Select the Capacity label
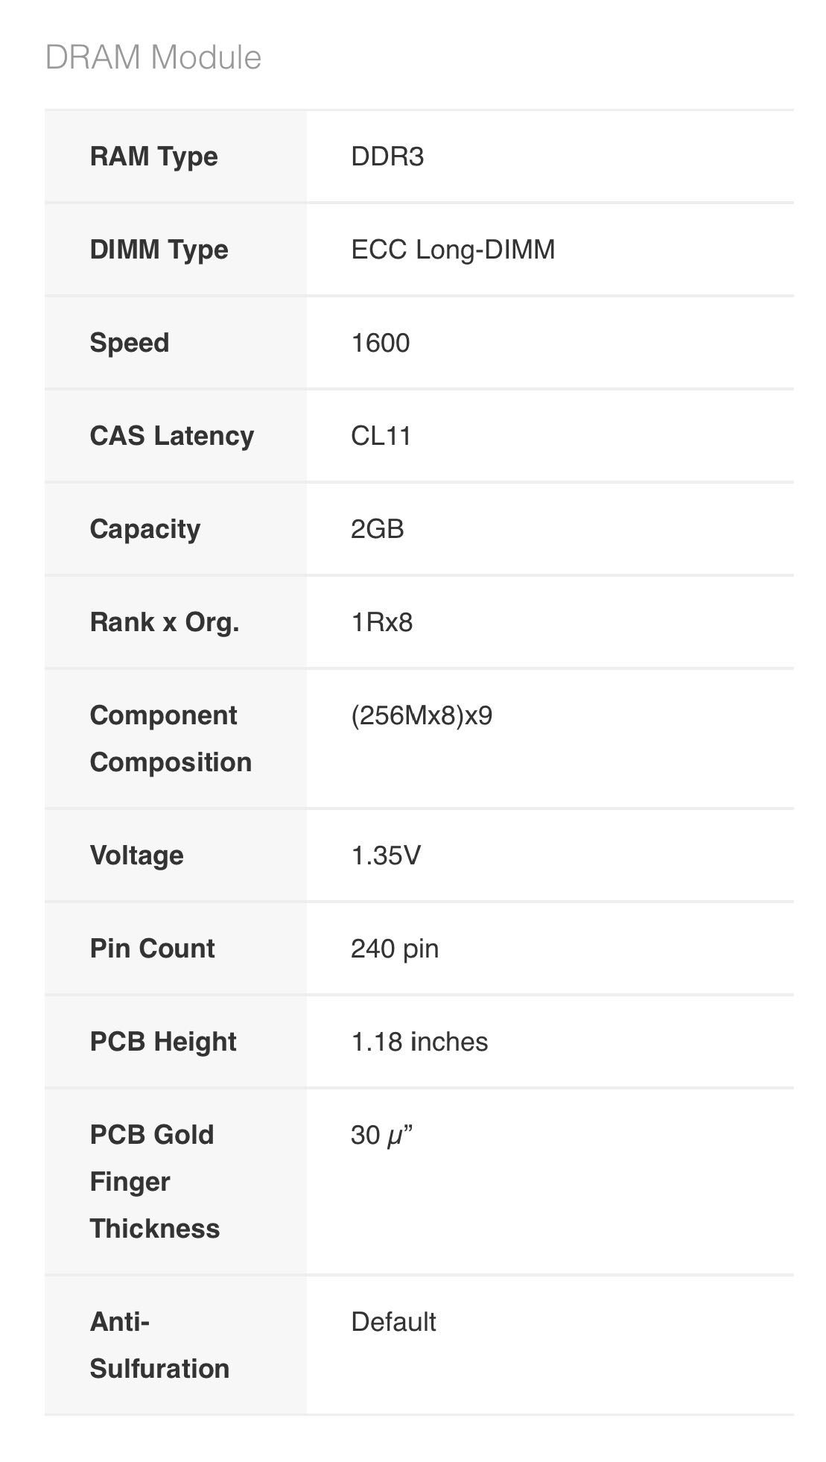 pos(145,529)
